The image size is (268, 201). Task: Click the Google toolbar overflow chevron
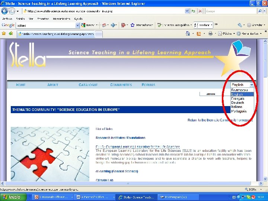click(216, 25)
